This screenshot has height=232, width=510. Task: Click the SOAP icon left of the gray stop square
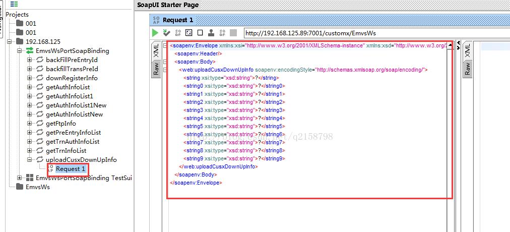[x=222, y=33]
